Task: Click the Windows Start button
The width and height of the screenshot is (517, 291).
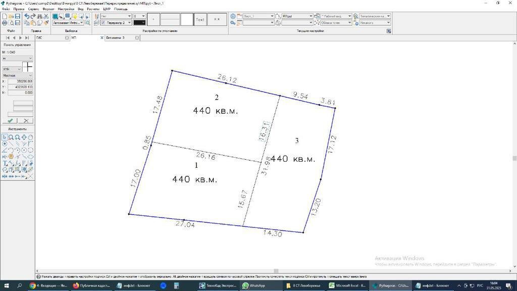Action: (6, 286)
